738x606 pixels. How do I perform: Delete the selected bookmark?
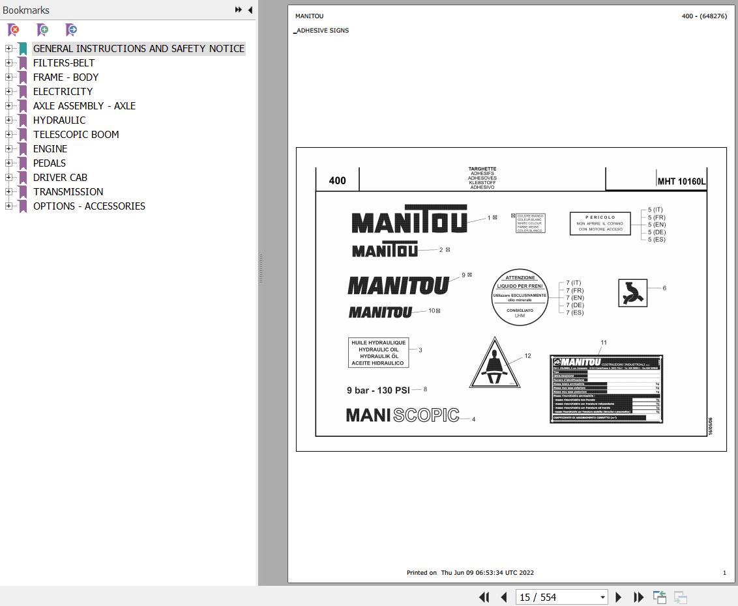pos(13,30)
